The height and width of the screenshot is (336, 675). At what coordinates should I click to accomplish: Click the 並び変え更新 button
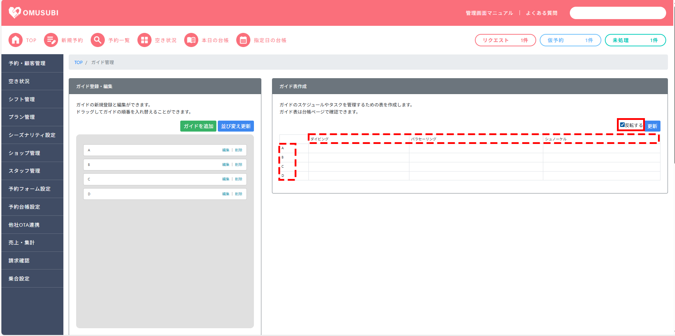tap(236, 126)
